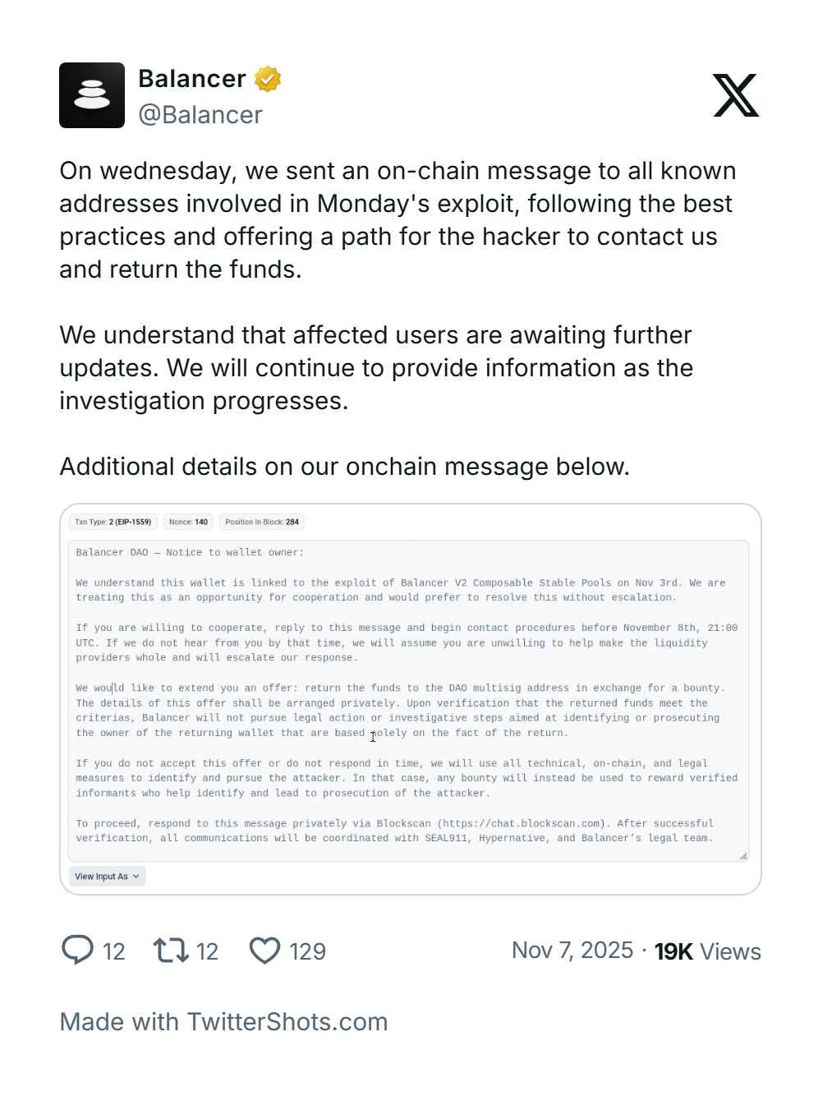Click the gold verified badge
This screenshot has width=818, height=1096.
268,79
